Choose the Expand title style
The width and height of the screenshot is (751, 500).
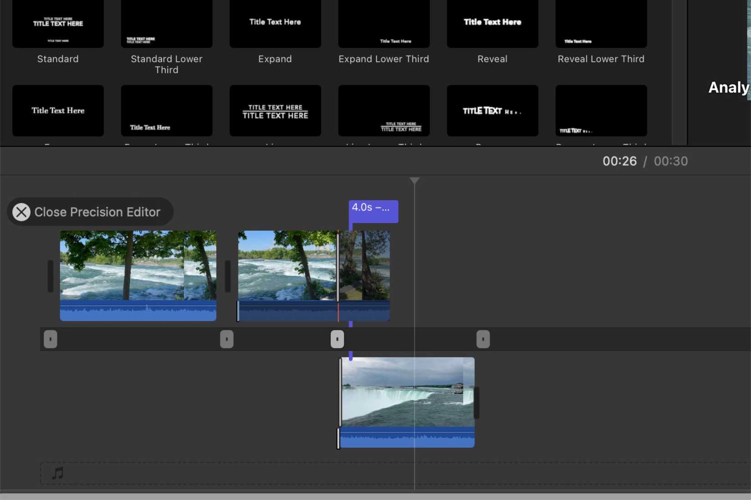(274, 24)
